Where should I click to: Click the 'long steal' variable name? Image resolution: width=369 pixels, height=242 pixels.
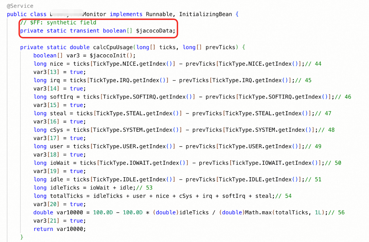58,113
